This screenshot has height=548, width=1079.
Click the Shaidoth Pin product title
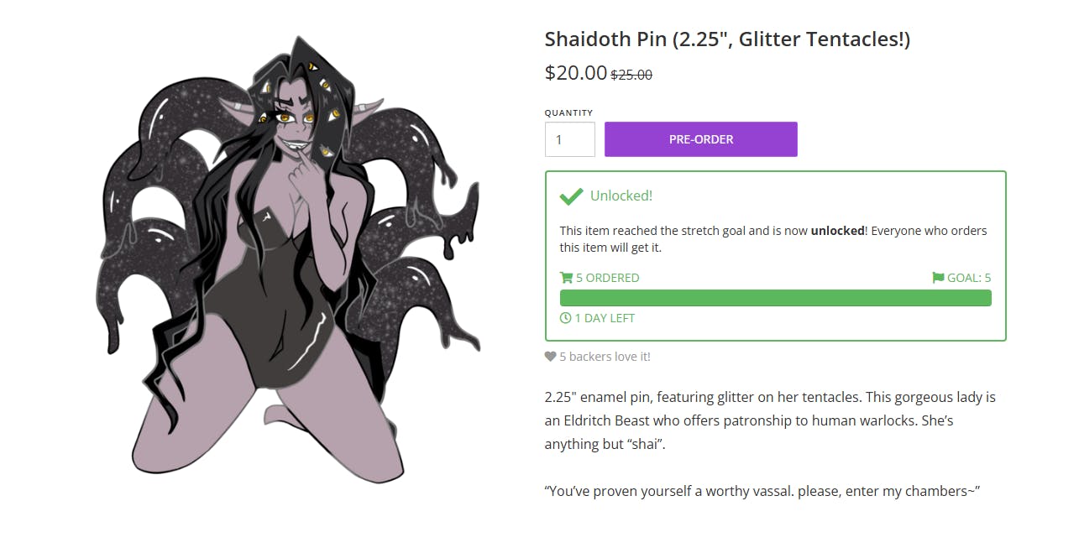pyautogui.click(x=727, y=39)
